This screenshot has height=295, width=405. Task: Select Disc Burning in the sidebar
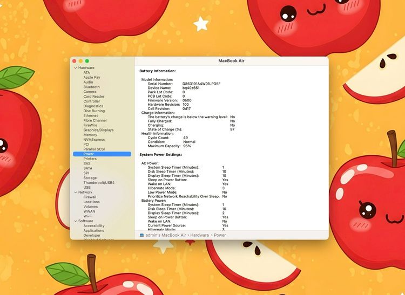94,111
